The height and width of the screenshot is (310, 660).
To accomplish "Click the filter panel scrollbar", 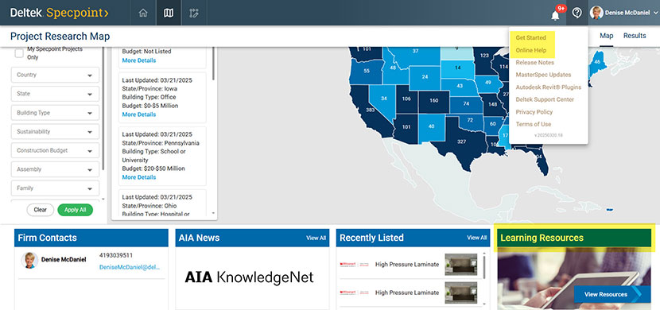I will click(103, 110).
